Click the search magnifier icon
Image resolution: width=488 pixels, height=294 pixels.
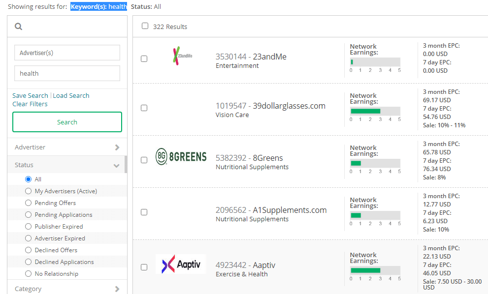(x=18, y=26)
